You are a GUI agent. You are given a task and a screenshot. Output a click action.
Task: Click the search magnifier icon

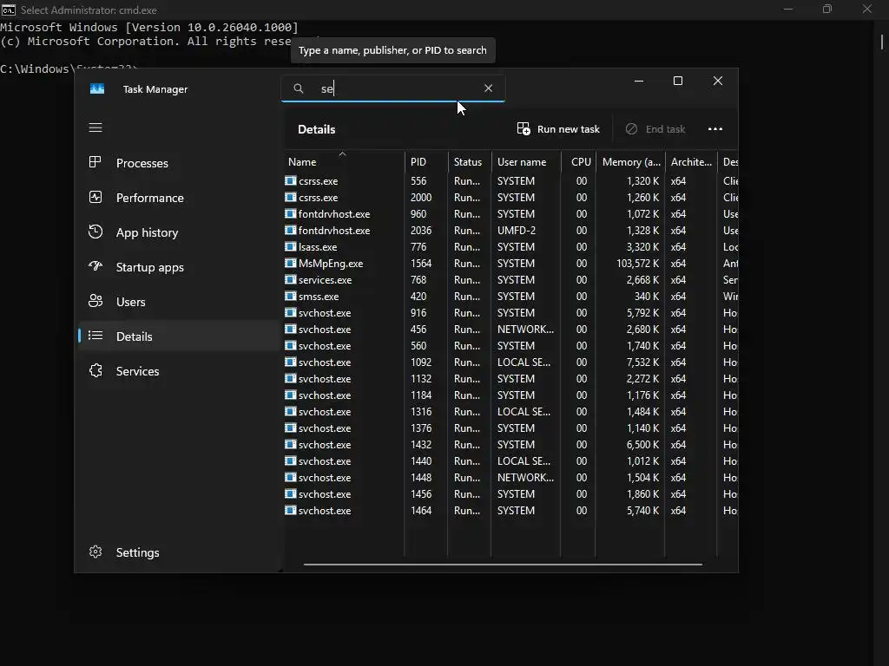point(299,88)
